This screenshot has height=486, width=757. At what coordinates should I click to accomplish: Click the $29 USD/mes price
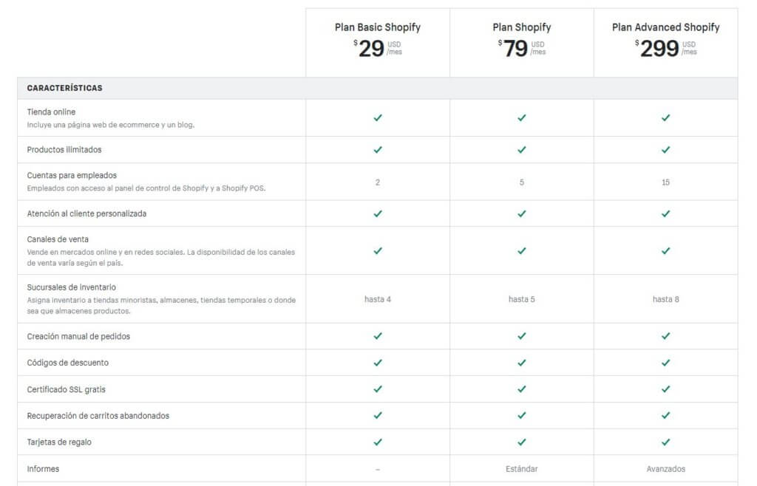coord(378,48)
